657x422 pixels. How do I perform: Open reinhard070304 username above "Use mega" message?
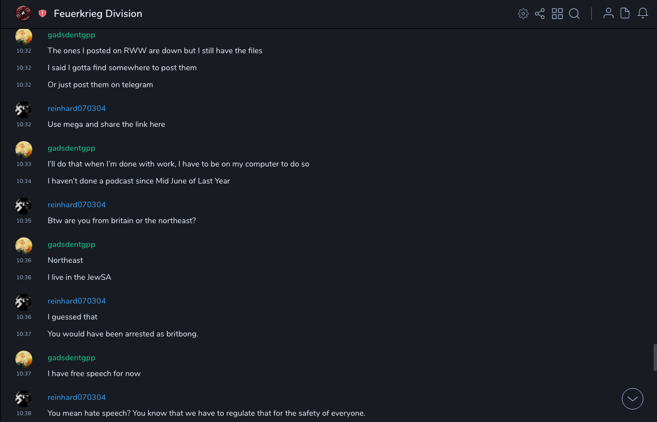click(x=76, y=108)
